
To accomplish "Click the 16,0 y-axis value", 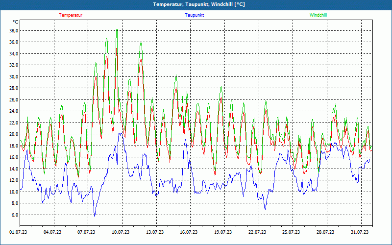I will (14, 157).
